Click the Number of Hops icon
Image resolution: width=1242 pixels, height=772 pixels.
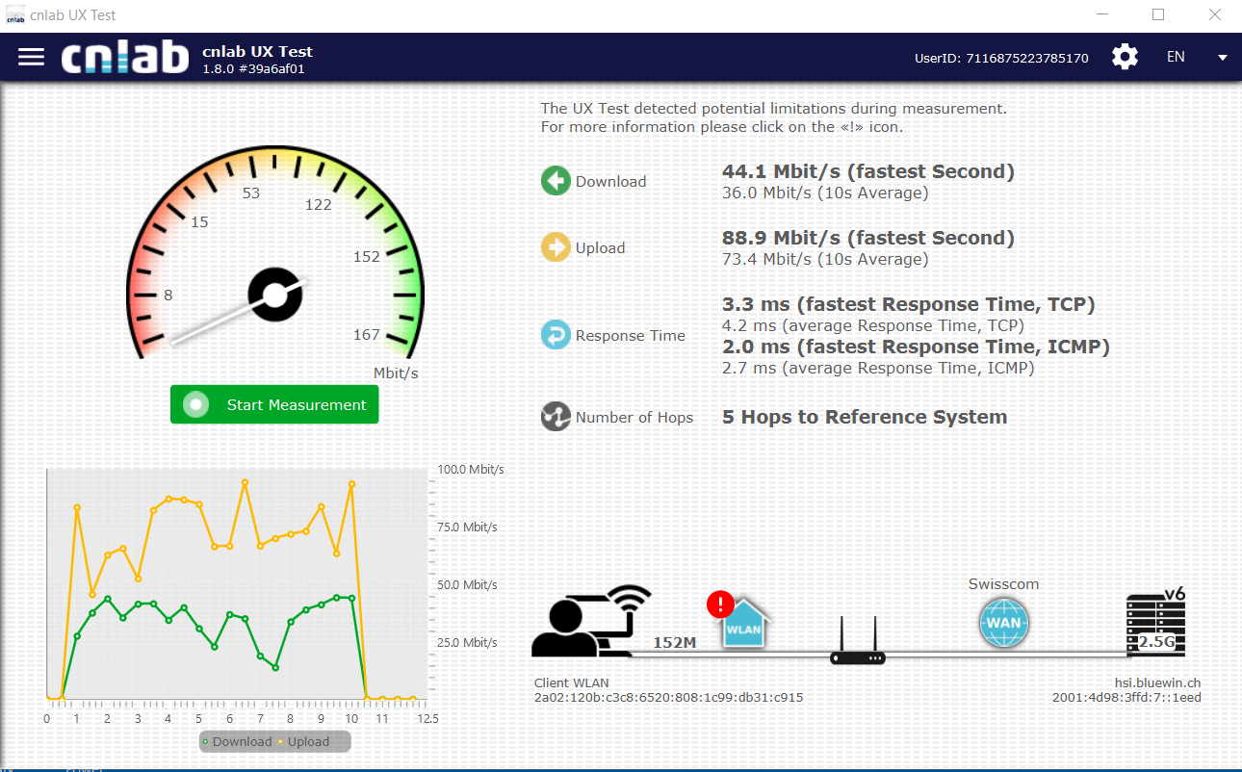[556, 417]
